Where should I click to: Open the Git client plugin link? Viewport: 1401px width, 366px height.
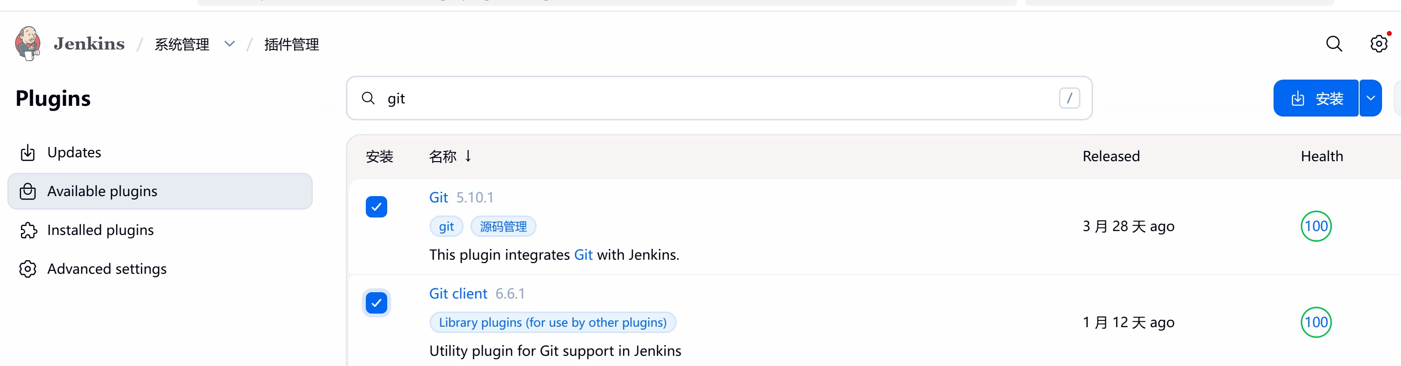point(458,294)
